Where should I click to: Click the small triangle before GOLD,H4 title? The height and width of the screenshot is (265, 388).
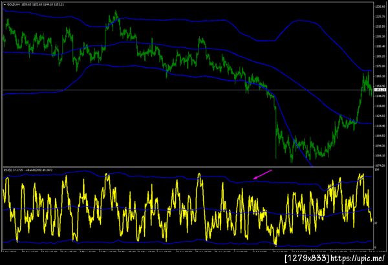[x=5, y=5]
